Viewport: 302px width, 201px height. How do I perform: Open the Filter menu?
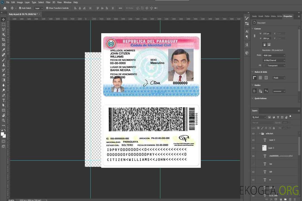point(48,2)
